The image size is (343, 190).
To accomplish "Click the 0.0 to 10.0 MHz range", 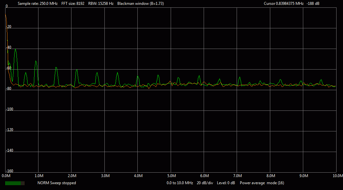I will (x=180, y=183).
